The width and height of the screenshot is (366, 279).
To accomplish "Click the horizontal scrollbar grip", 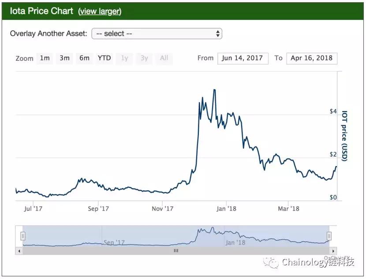I will click(176, 250).
